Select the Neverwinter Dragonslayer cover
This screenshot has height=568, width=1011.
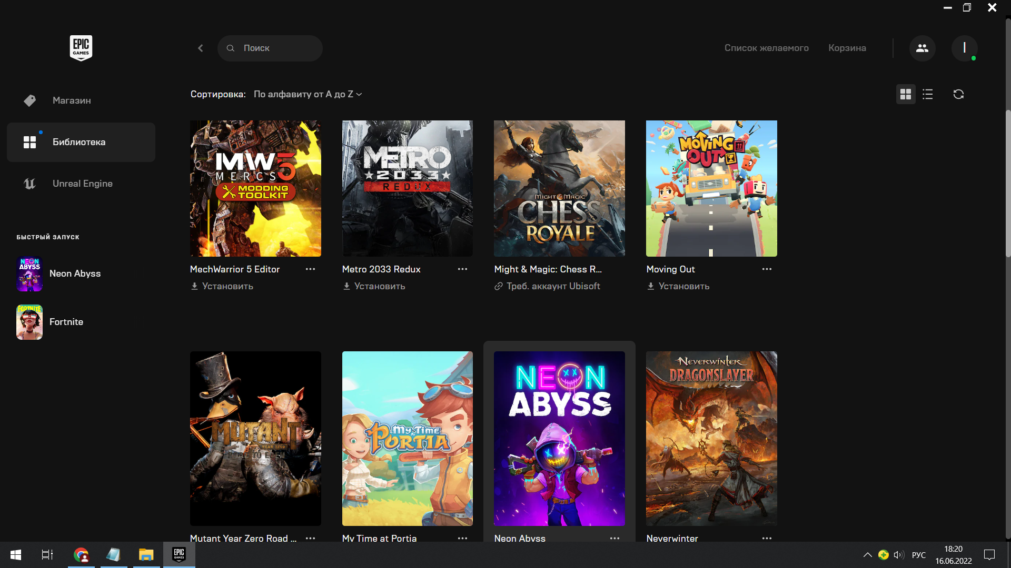[711, 439]
